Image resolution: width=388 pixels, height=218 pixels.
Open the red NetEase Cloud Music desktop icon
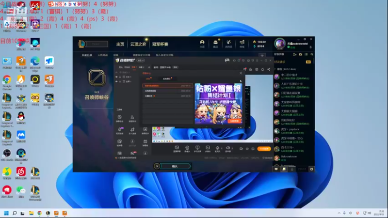point(21,173)
